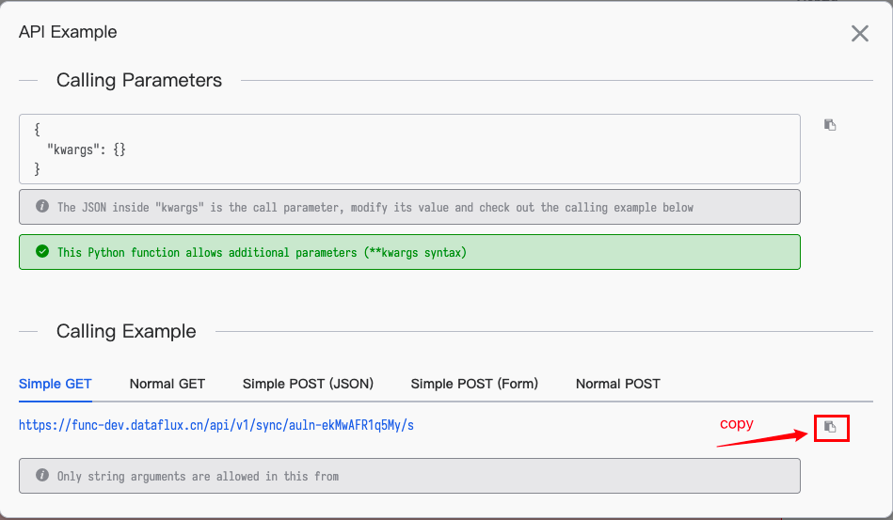This screenshot has width=893, height=520.
Task: Click the 'Only string arguments' notice text
Action: pyautogui.click(x=198, y=477)
